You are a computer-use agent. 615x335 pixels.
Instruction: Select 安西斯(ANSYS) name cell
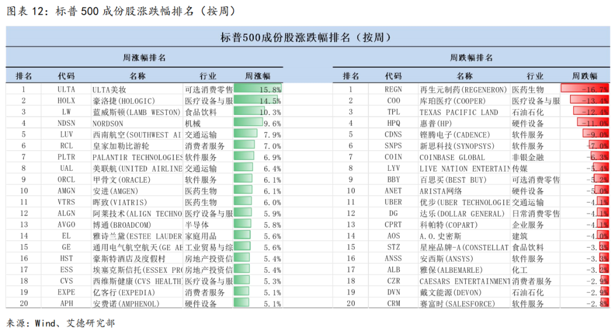(x=446, y=259)
